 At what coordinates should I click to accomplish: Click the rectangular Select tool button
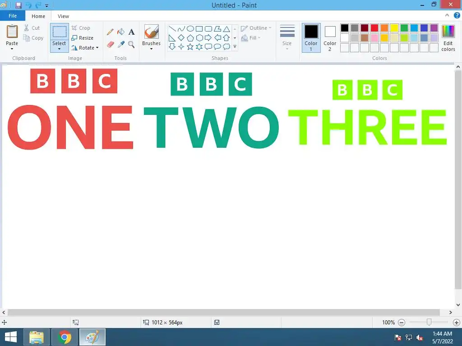pos(59,32)
